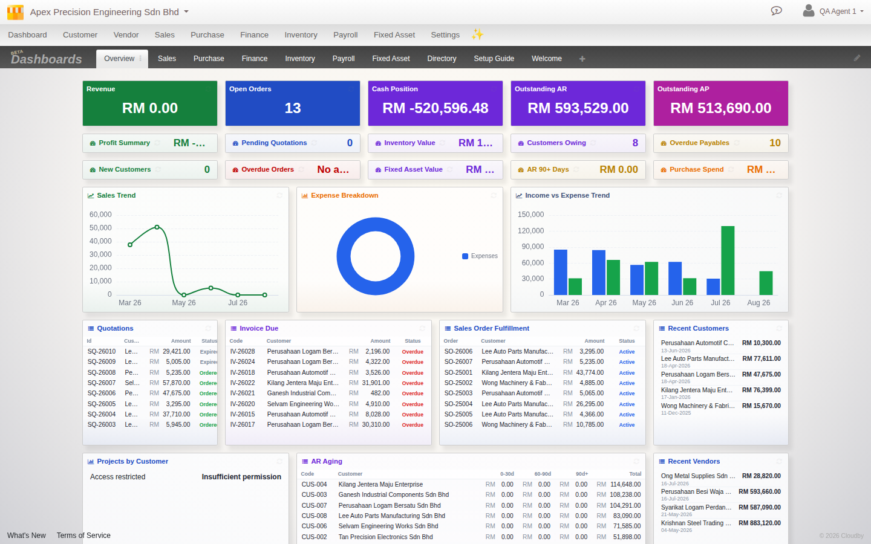Image resolution: width=871 pixels, height=544 pixels.
Task: Open the Payroll main menu
Action: coord(345,35)
